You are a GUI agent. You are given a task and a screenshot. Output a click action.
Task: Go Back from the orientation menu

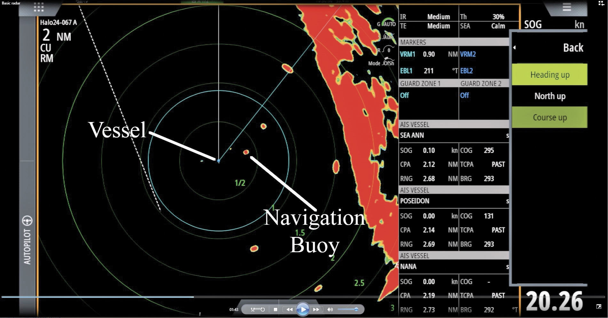click(549, 48)
